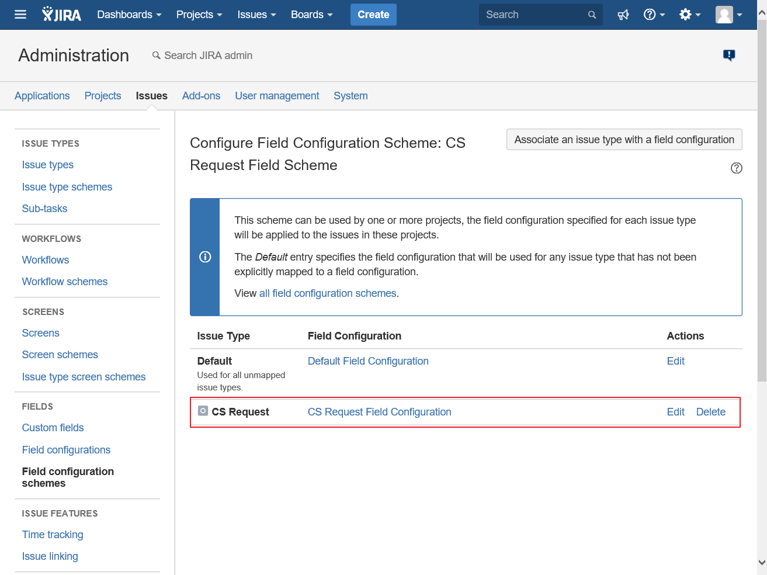This screenshot has width=767, height=575.
Task: Open Screen schemes
Action: (x=60, y=355)
